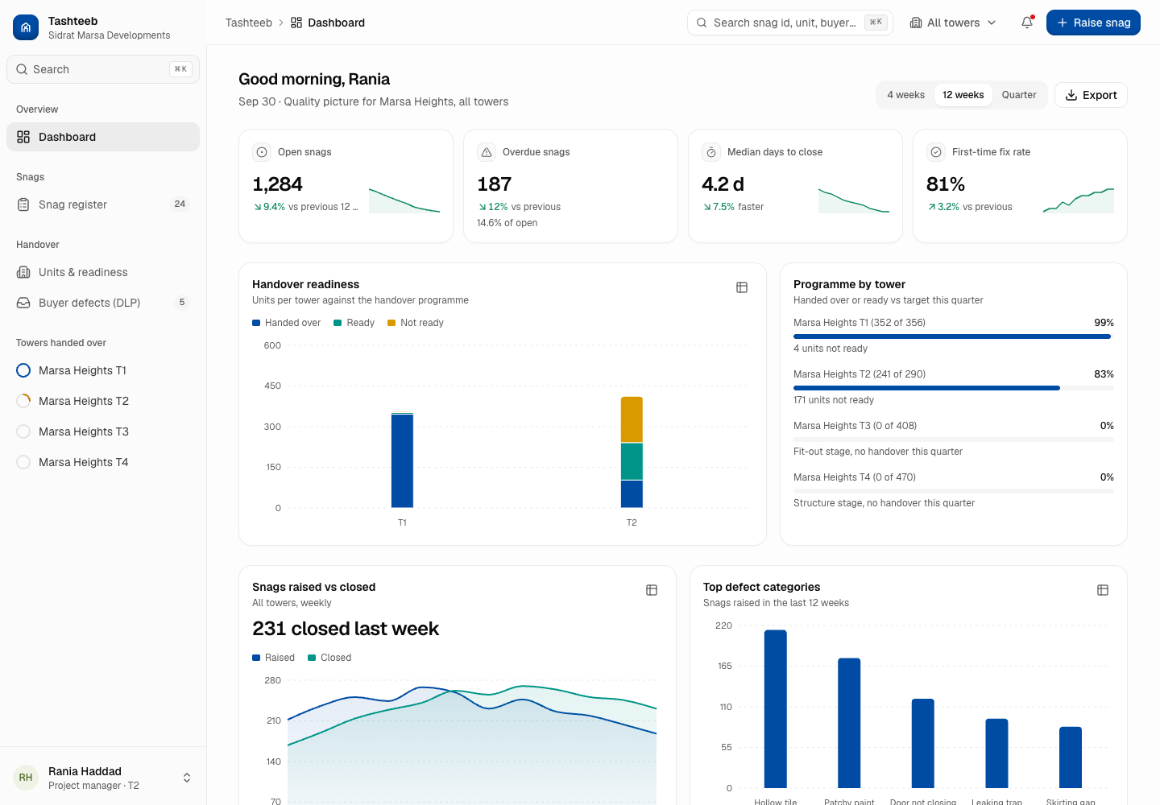Viewport: 1160px width, 805px height.
Task: Open notifications bell
Action: (1027, 23)
